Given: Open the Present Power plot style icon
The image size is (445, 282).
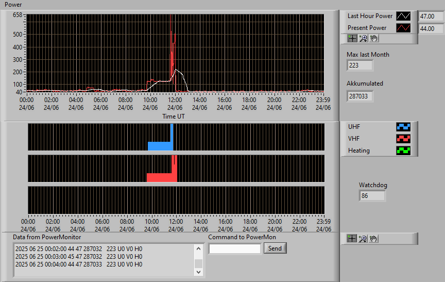Looking at the screenshot, I should point(403,28).
